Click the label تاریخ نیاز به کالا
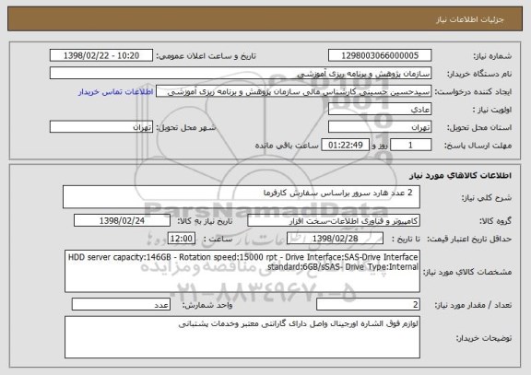This screenshot has width=531, height=375. coord(205,221)
